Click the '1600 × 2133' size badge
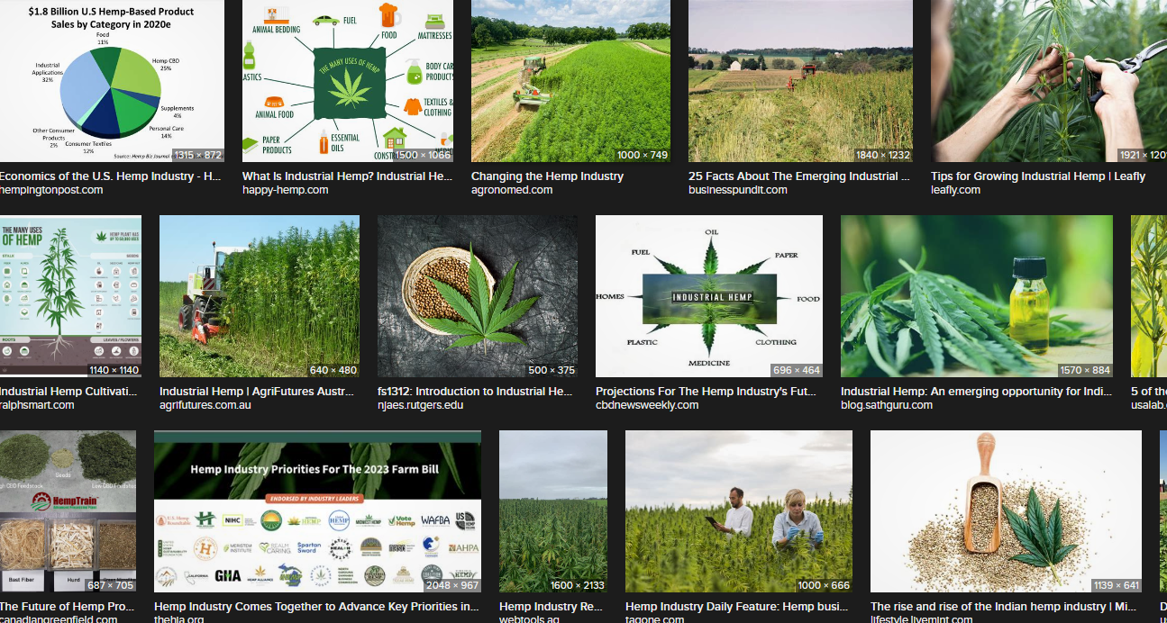 pos(578,585)
